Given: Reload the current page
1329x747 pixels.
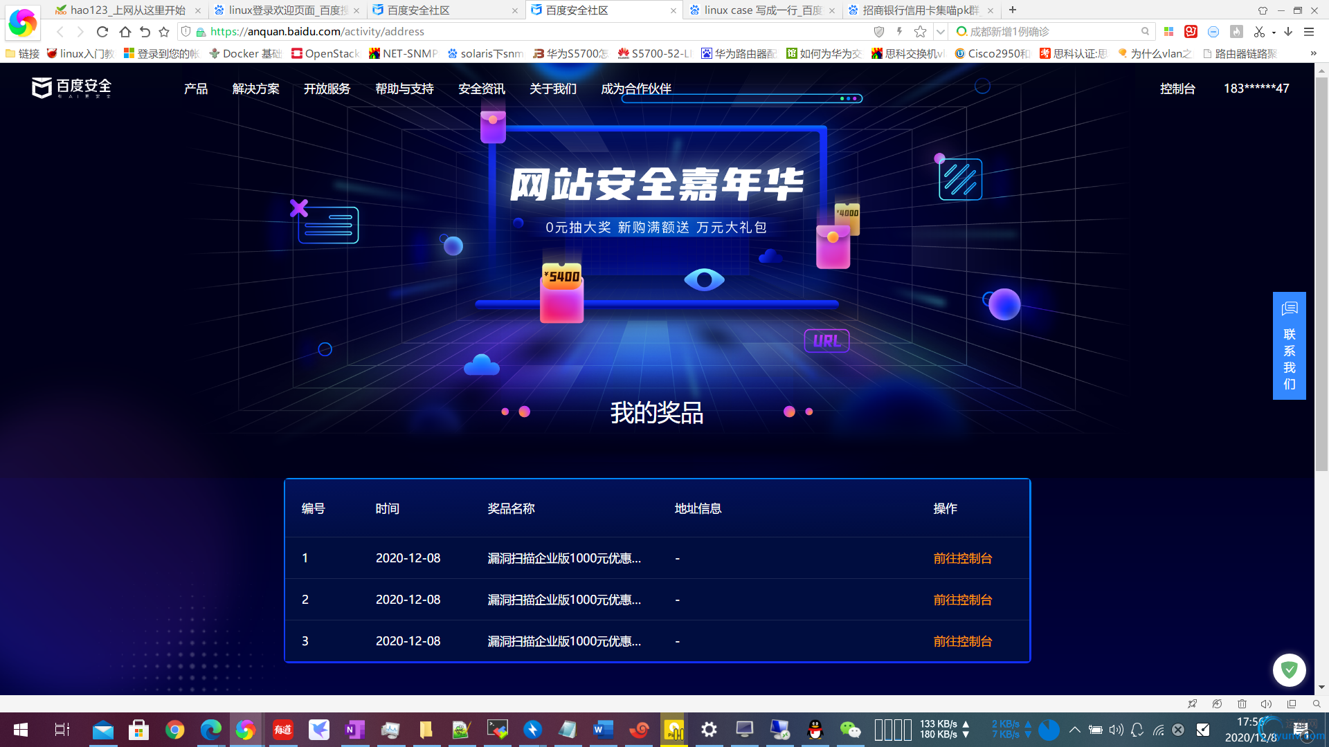Looking at the screenshot, I should 102,32.
